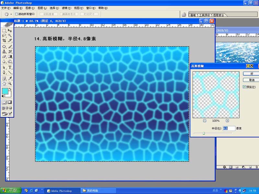Screen dimensions: 259x194
Task: Select the Zoom magnifier tool
Action: click(x=10, y=83)
